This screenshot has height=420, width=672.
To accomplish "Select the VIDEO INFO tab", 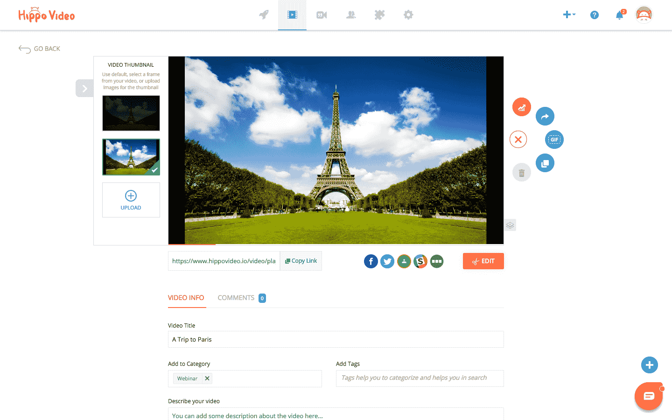I will [x=186, y=298].
